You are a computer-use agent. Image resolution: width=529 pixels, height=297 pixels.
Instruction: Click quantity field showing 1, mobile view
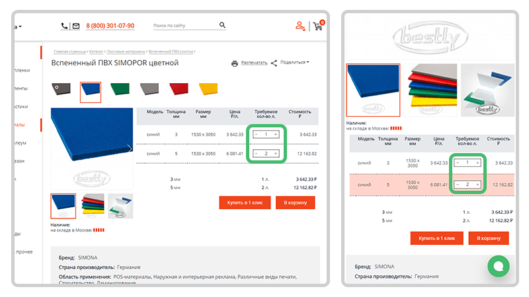(468, 162)
